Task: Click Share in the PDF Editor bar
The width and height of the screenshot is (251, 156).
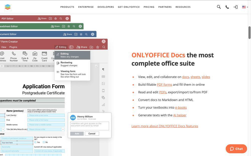Action: click(x=42, y=18)
